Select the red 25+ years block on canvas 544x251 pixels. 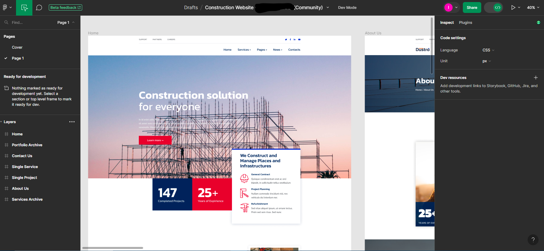(212, 194)
